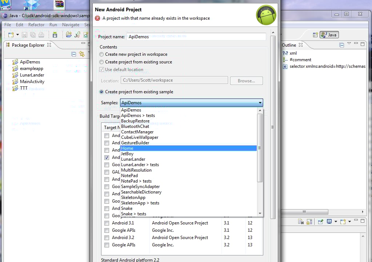
Task: Select the New Java Package toolbar icon
Action: pyautogui.click(x=68, y=35)
